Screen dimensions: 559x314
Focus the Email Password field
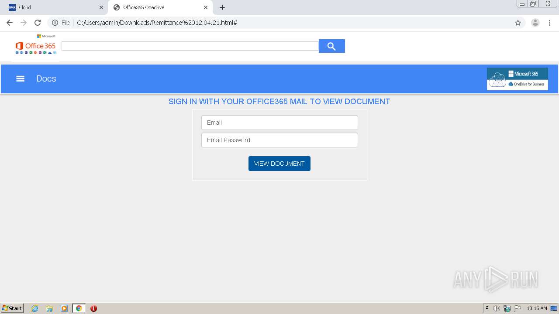[x=279, y=140]
